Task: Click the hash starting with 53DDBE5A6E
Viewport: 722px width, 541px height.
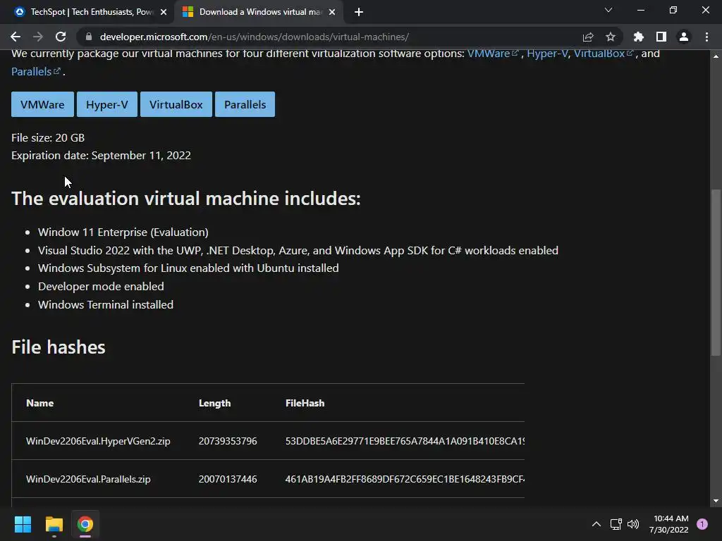Action: point(405,441)
